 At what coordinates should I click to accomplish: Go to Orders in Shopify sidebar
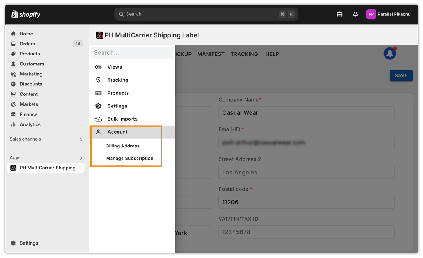[27, 44]
